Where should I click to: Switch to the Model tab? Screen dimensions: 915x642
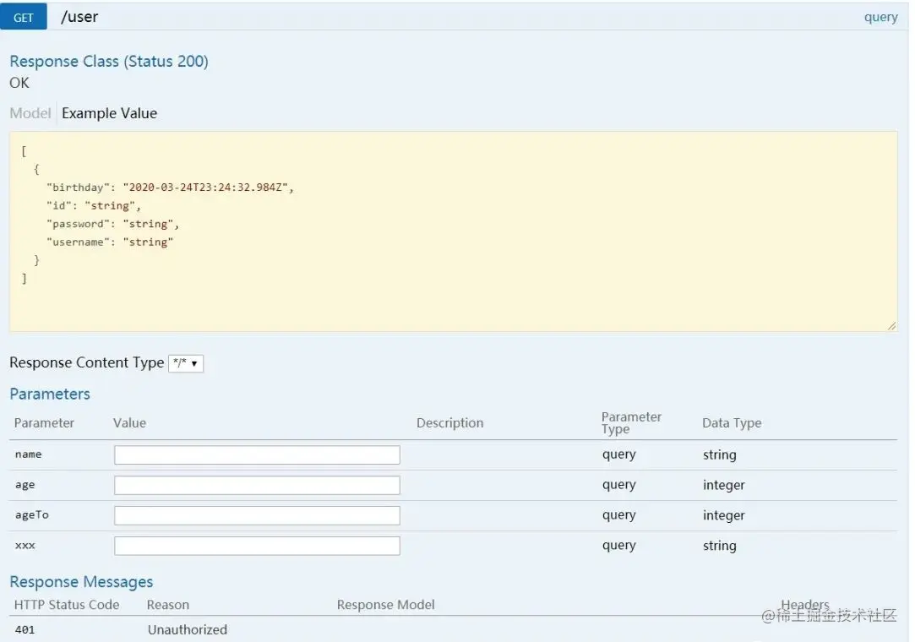(30, 113)
